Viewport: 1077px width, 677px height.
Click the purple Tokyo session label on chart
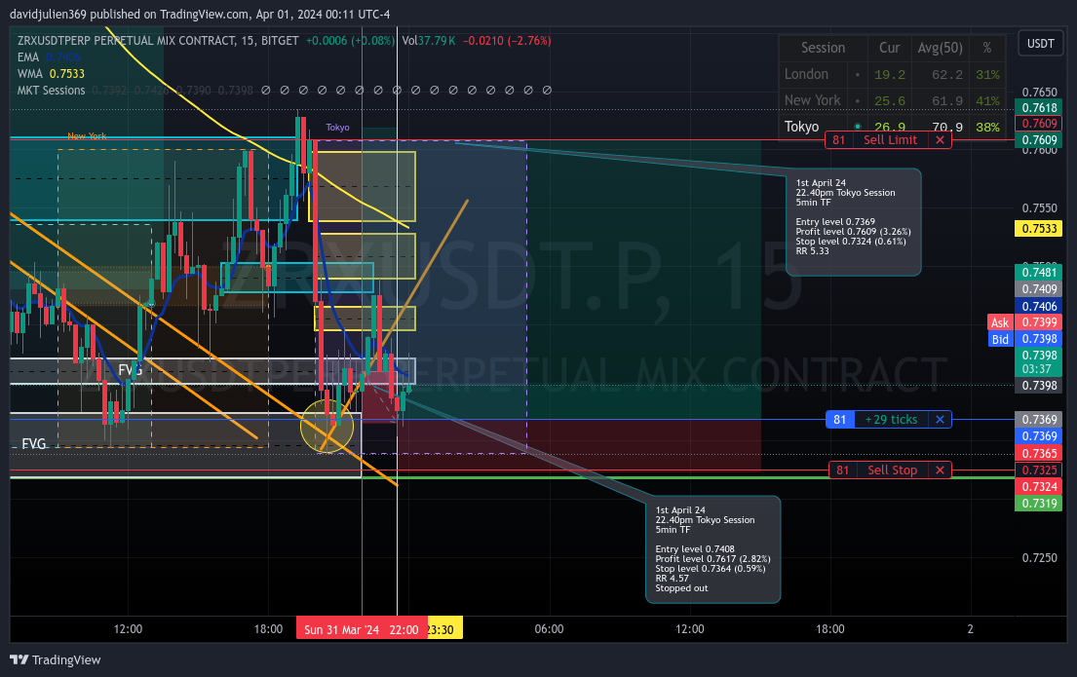(x=337, y=128)
